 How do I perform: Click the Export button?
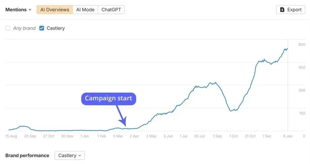(x=291, y=10)
